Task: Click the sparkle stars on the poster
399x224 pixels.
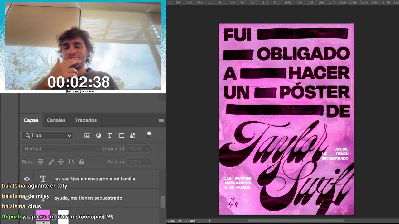Action: click(233, 202)
